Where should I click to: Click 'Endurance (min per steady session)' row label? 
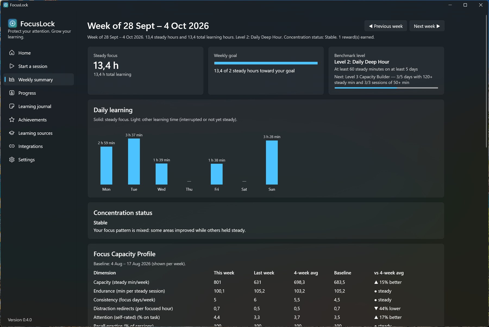(129, 291)
